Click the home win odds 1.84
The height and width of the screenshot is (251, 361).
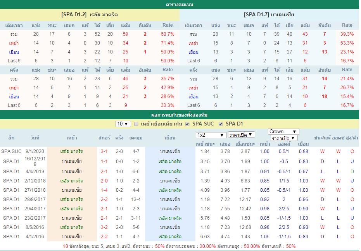click(x=205, y=151)
